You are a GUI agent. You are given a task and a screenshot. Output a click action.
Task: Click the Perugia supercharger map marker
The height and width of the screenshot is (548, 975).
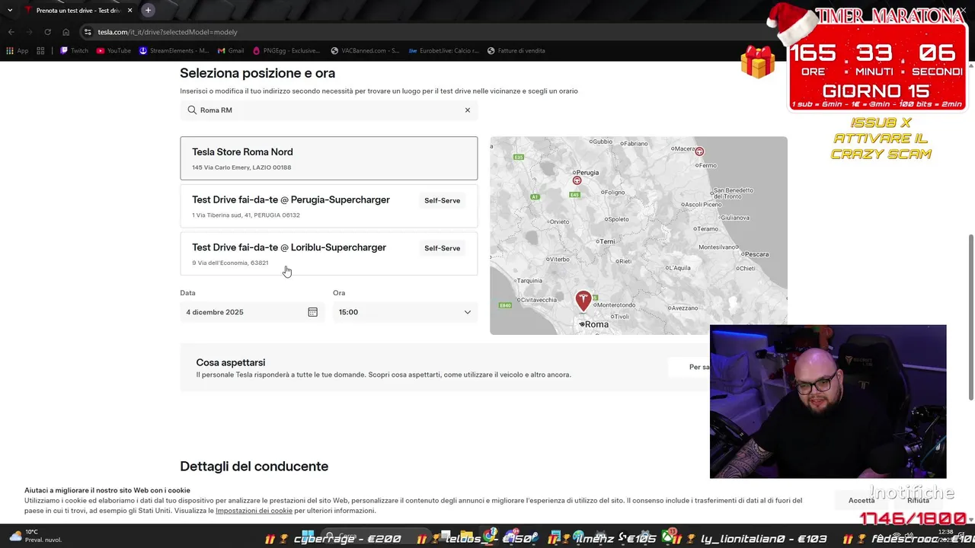[x=577, y=180]
